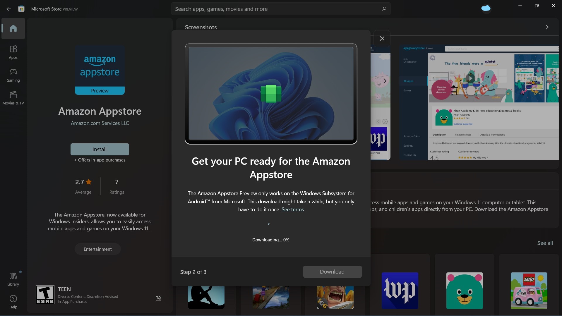Share the app with share icon

pos(158,298)
